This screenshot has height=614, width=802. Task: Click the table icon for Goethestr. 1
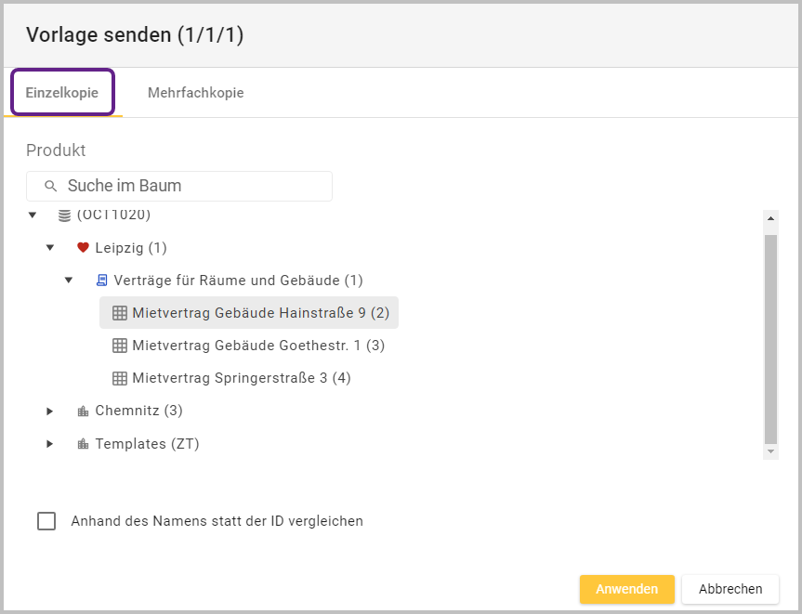pos(119,346)
